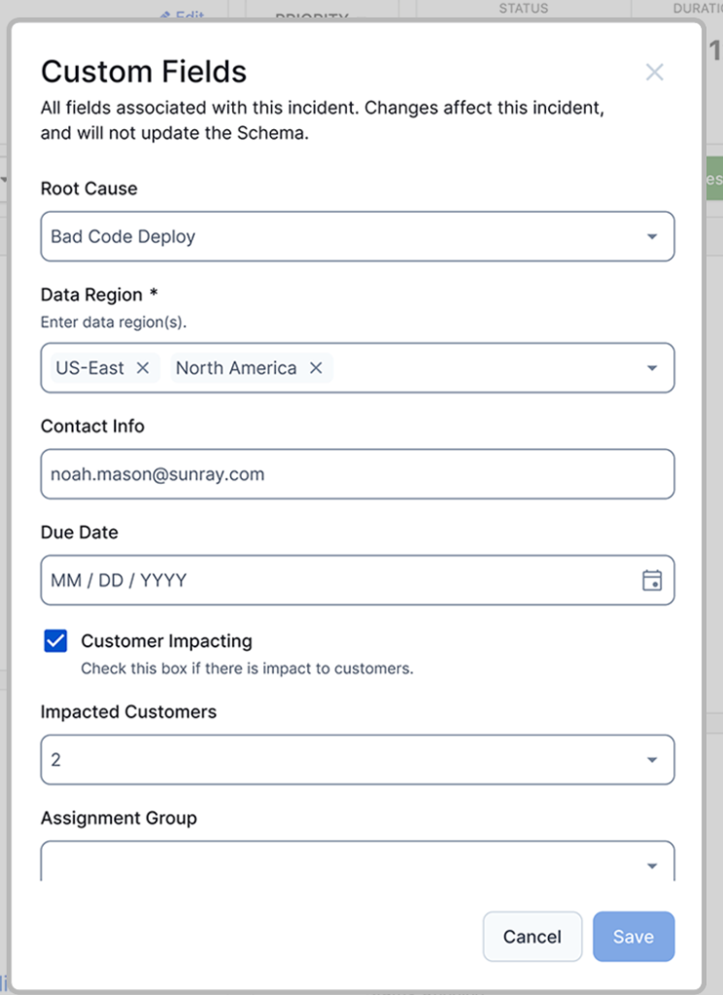Click the STATUS column header
This screenshot has height=995, width=723.
click(523, 9)
